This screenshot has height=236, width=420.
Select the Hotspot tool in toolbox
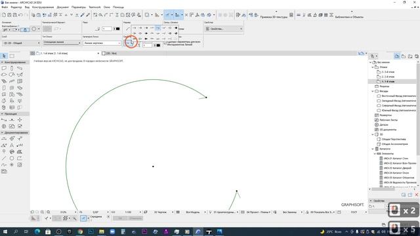[x=12, y=165]
